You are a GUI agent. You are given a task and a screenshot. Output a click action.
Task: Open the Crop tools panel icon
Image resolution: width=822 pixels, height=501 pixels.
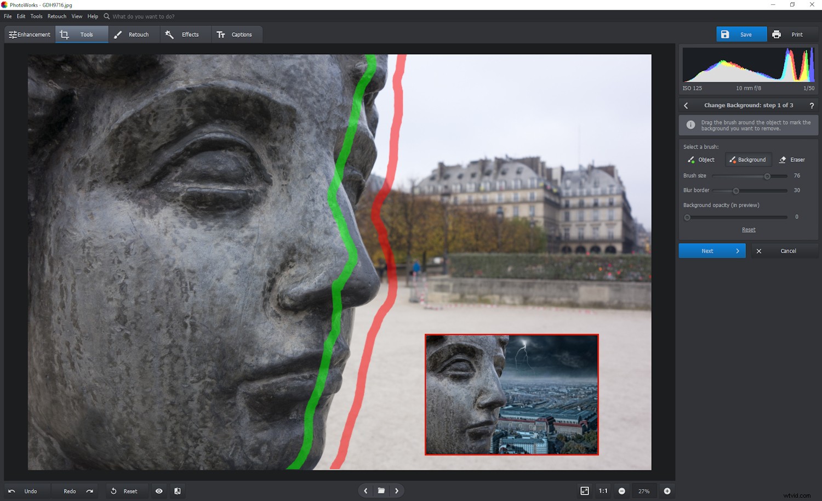point(64,34)
